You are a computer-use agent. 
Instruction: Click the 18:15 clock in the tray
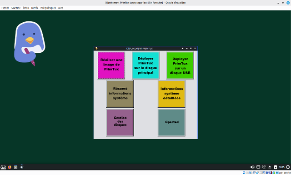(x=281, y=167)
